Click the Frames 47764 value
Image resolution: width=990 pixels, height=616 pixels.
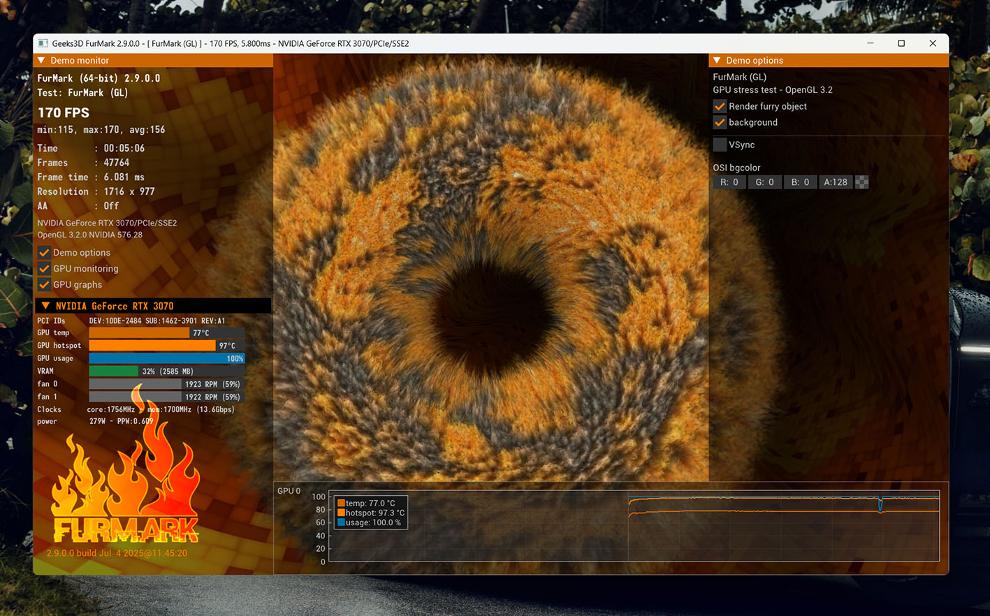coord(117,163)
